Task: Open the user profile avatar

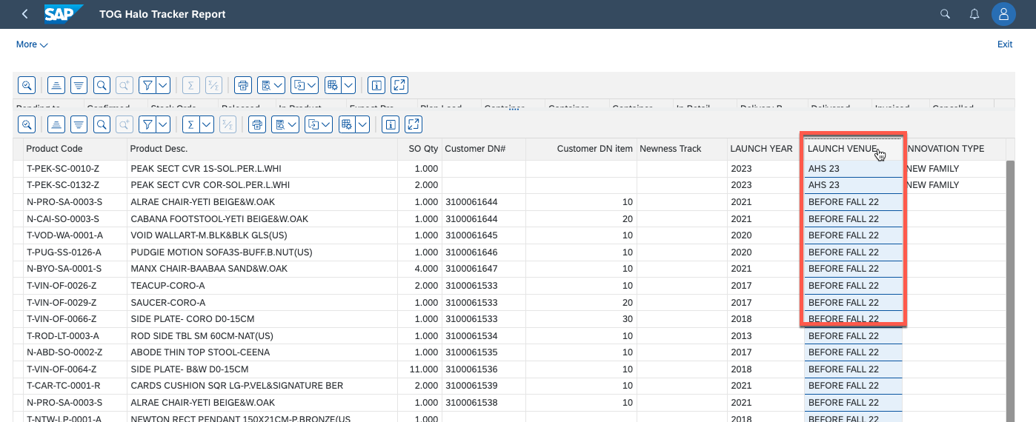Action: 1003,14
